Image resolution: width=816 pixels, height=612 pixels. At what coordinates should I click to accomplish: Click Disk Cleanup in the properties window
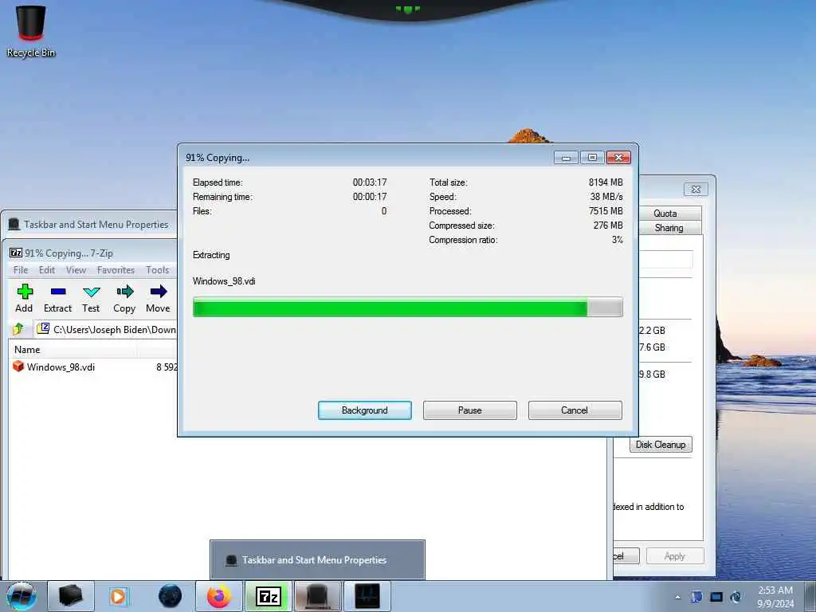click(661, 445)
